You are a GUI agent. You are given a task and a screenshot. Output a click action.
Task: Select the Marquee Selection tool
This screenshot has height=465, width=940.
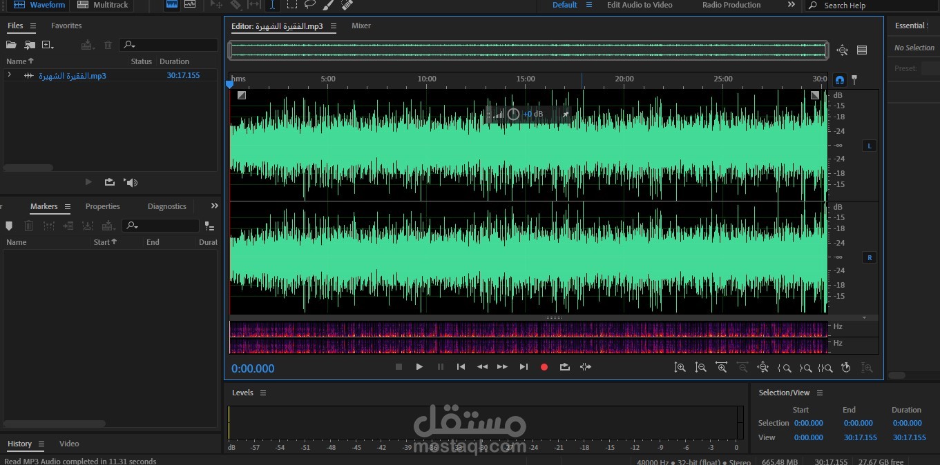coord(291,5)
